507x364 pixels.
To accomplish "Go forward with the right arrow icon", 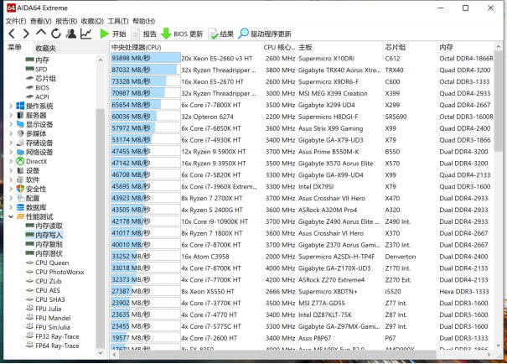I will click(x=26, y=34).
